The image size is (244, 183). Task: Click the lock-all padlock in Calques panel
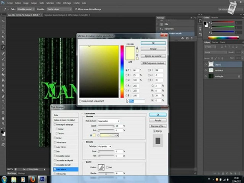[x=222, y=58]
